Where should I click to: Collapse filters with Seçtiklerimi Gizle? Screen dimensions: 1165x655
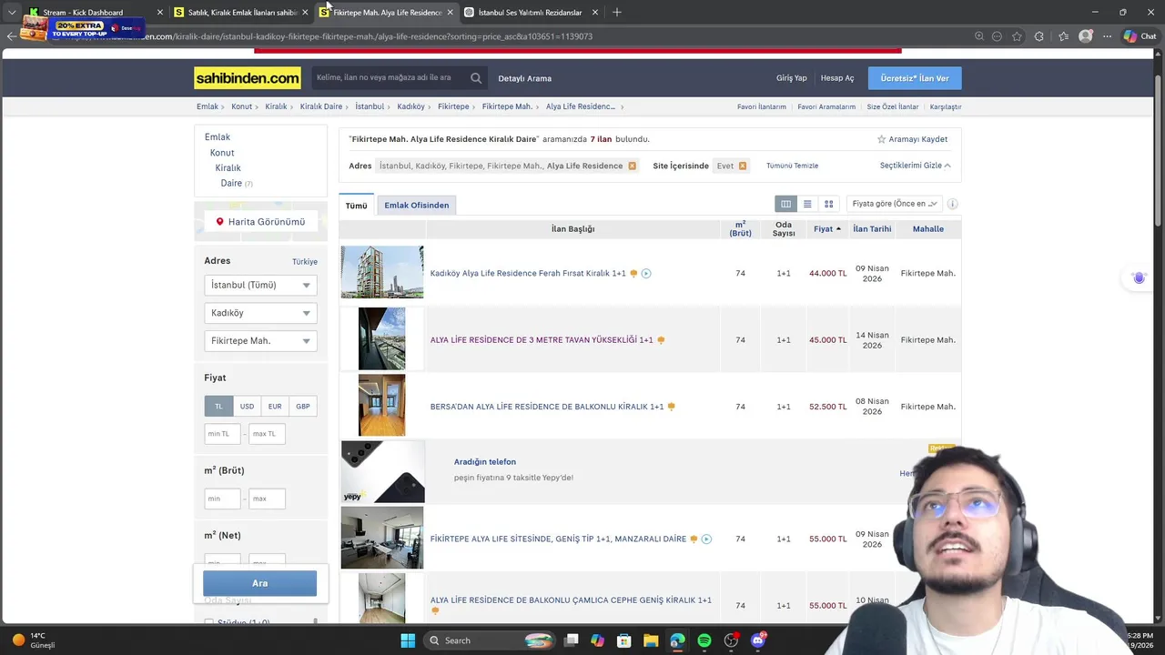[915, 166]
